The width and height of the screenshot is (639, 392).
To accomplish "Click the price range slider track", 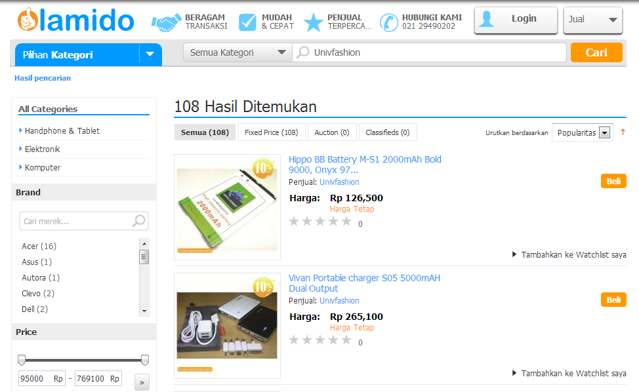I will pyautogui.click(x=83, y=361).
